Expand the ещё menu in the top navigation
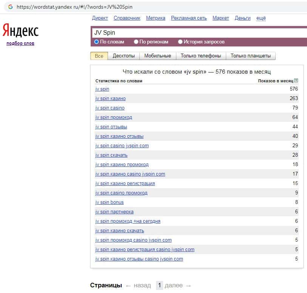 coord(261,18)
